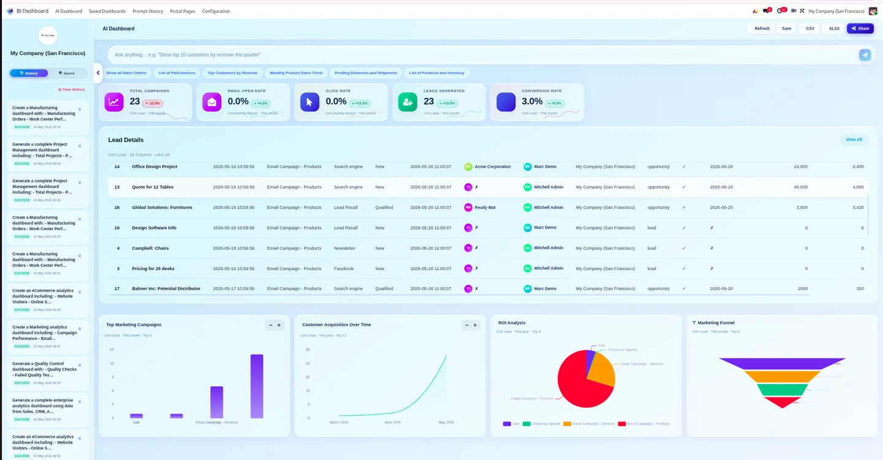Open the Portal Pages menu
The height and width of the screenshot is (460, 883).
point(183,11)
